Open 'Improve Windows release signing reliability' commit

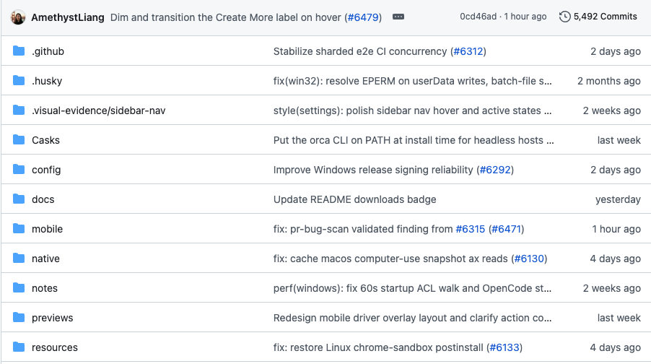pyautogui.click(x=373, y=170)
